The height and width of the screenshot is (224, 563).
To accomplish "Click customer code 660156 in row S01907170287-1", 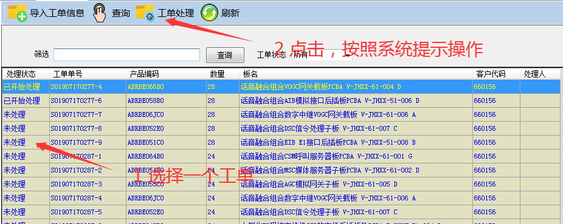I will pyautogui.click(x=485, y=156).
